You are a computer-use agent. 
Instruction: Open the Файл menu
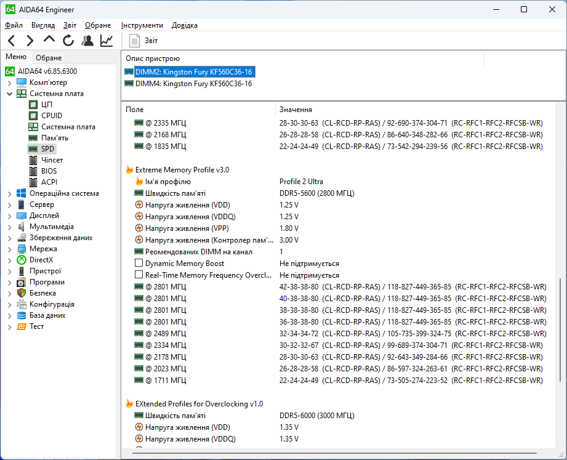(14, 25)
